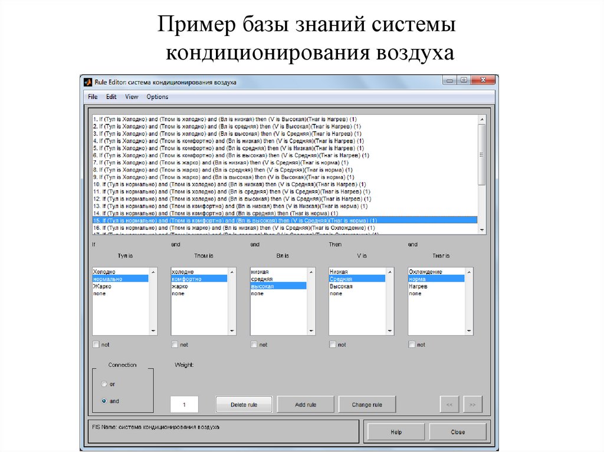Click the Тул list scroll up arrow

click(153, 272)
